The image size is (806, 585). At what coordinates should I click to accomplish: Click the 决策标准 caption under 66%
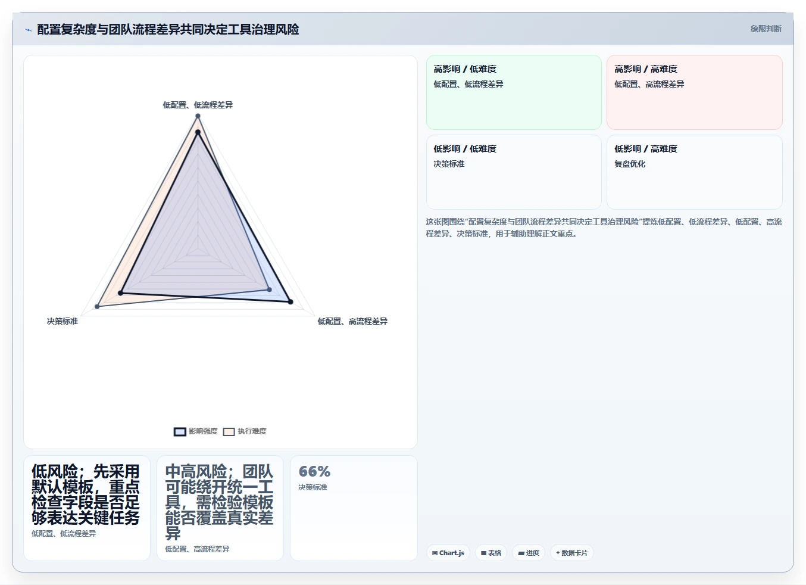(313, 487)
